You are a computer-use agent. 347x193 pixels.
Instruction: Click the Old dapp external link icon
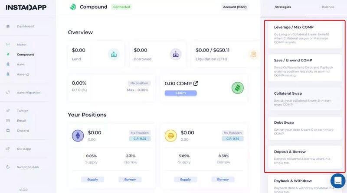click(x=8, y=149)
